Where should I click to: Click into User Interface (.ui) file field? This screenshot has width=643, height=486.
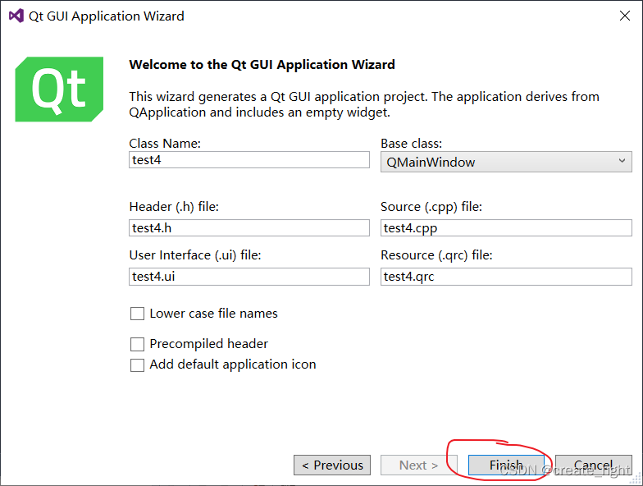tap(249, 276)
